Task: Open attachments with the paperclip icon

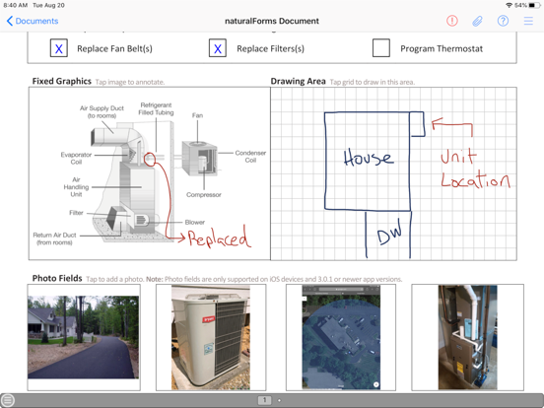Action: (477, 21)
